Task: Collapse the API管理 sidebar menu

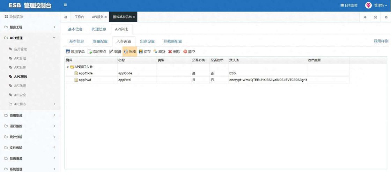Action: point(30,38)
